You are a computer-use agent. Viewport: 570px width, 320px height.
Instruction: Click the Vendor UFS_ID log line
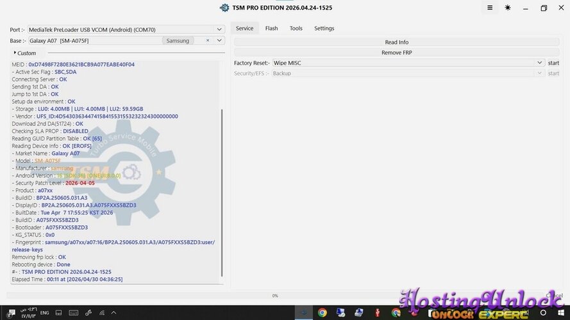point(95,116)
